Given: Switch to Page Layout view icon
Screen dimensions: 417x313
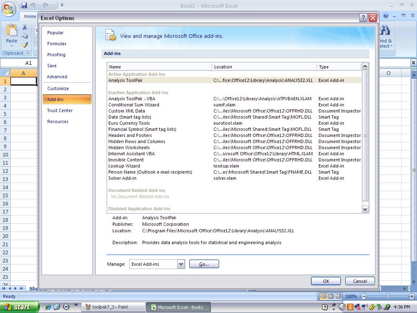Looking at the screenshot, I should pyautogui.click(x=331, y=296).
